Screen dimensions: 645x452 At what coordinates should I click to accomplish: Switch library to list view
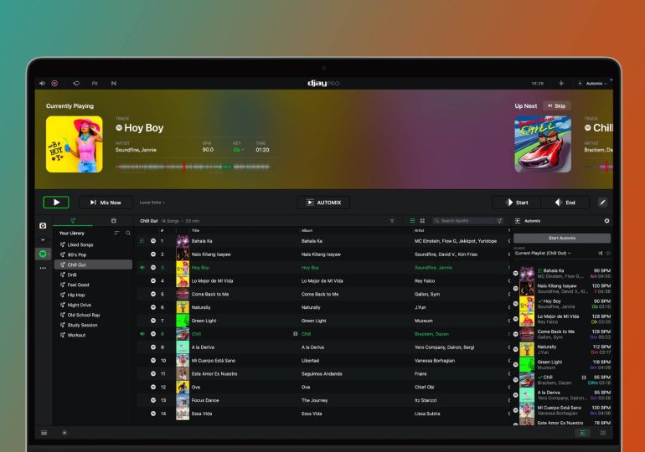(x=412, y=221)
